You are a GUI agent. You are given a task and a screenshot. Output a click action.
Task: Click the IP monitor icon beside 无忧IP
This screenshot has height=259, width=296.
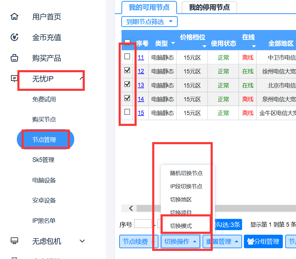click(14, 79)
